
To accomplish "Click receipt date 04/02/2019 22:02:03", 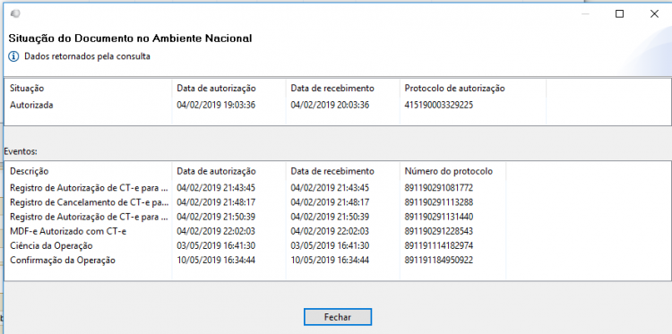I will click(330, 231).
